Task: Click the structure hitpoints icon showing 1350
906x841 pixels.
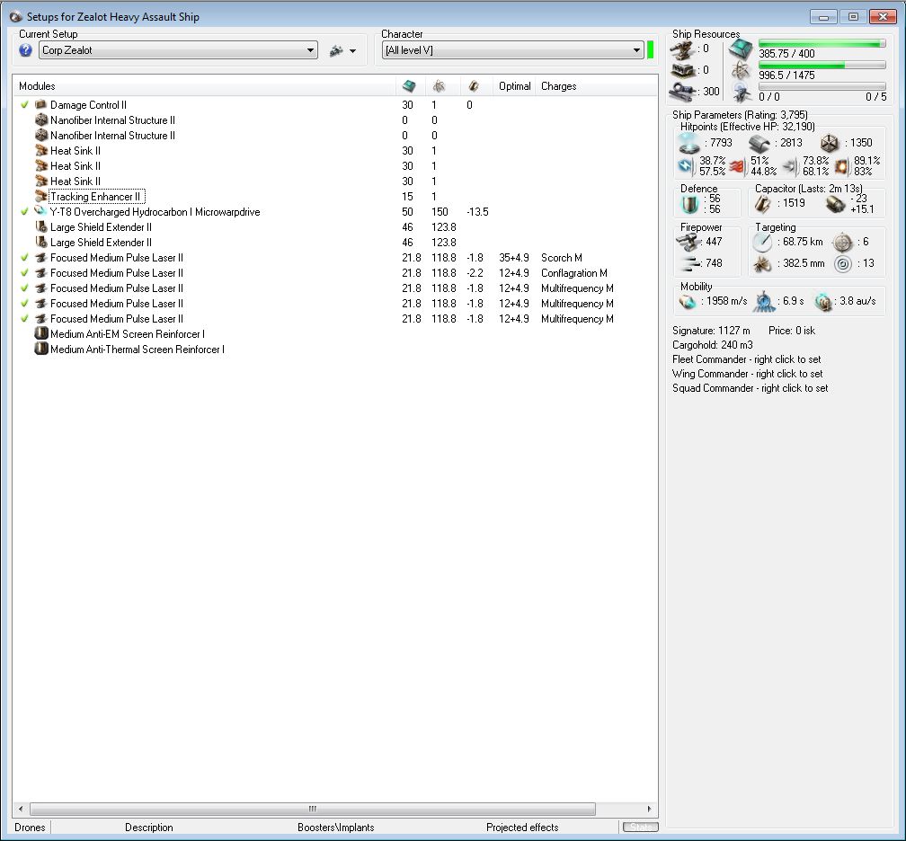Action: click(829, 143)
